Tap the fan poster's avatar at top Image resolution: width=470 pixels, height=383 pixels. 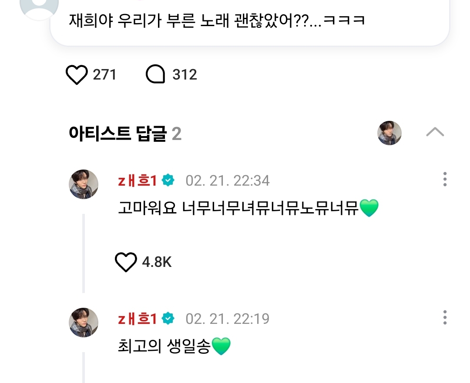[40, 7]
